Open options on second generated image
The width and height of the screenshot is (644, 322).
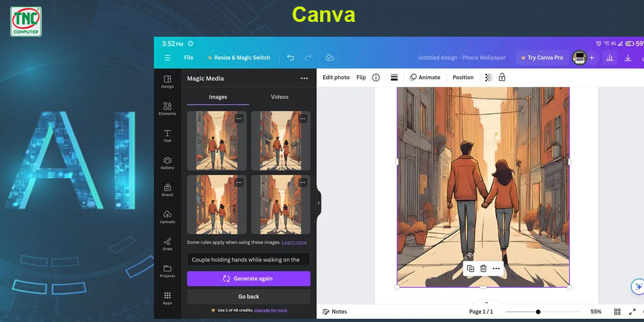(x=303, y=118)
